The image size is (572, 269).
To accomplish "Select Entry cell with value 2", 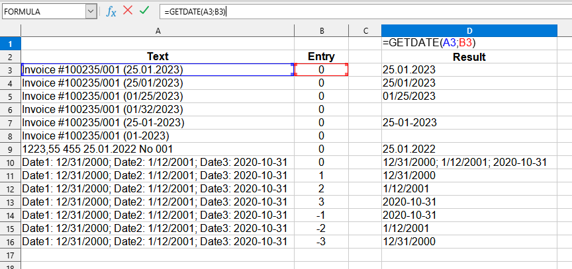I will pos(321,188).
